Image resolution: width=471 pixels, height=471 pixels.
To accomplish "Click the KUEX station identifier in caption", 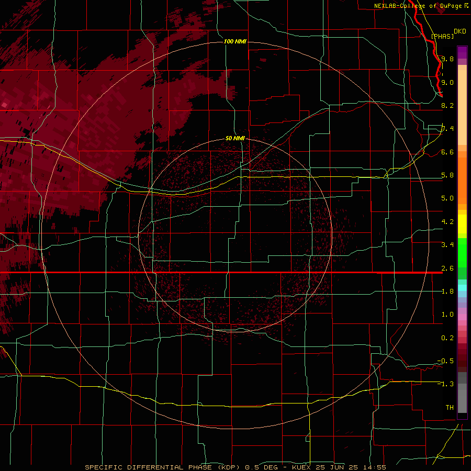I will point(301,467).
